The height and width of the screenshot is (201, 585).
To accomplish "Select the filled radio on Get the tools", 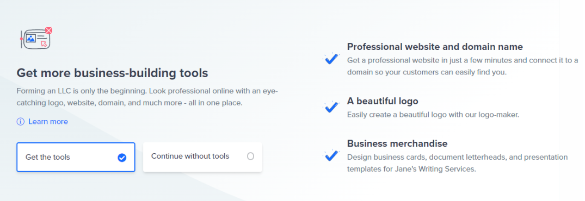I will tap(122, 158).
